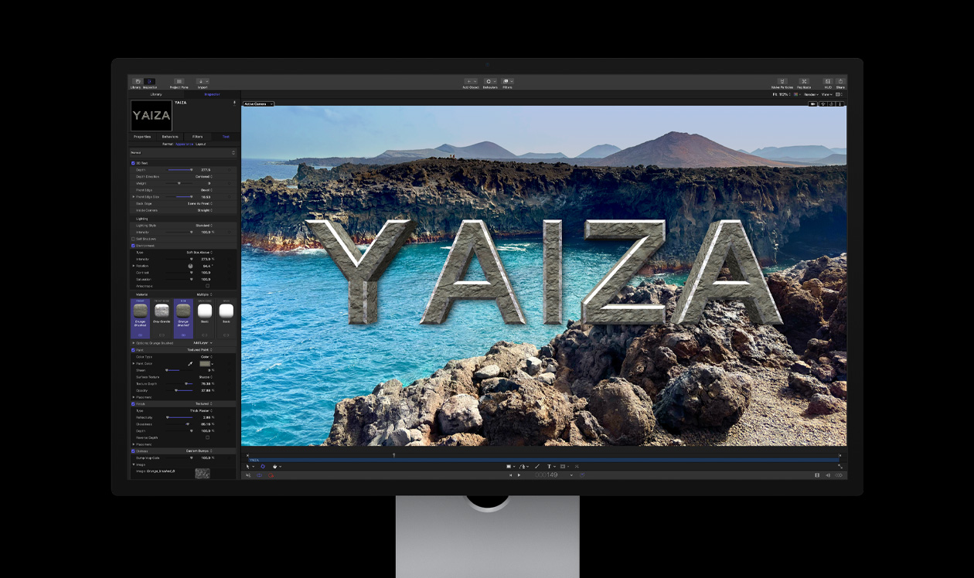Image resolution: width=974 pixels, height=578 pixels.
Task: Open the Share options
Action: point(840,81)
